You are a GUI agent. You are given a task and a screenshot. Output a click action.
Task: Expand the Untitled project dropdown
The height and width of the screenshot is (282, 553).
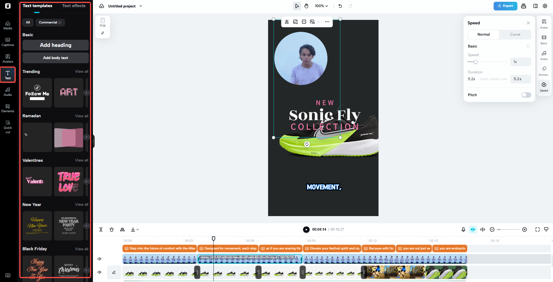[141, 6]
